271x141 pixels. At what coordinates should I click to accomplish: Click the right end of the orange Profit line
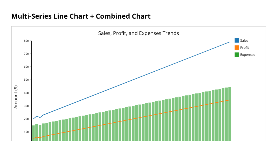tap(230, 100)
